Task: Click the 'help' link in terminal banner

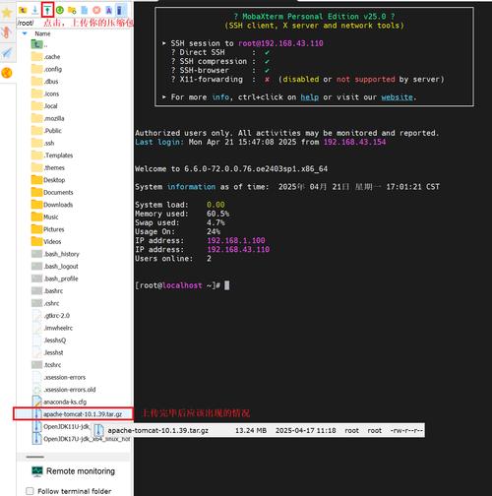Action: point(310,97)
